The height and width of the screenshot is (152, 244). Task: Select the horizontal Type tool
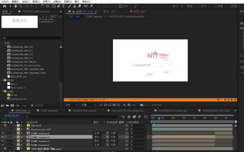coord(63,6)
